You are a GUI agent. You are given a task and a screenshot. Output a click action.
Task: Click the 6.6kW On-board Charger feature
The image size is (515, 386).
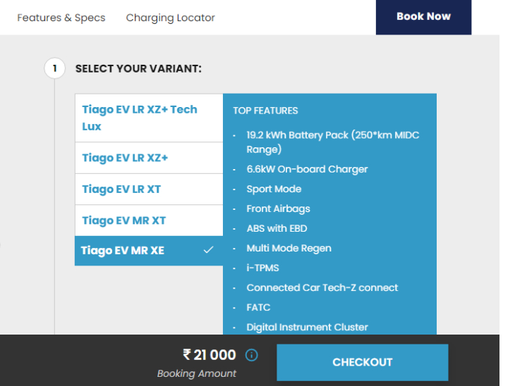pos(307,169)
